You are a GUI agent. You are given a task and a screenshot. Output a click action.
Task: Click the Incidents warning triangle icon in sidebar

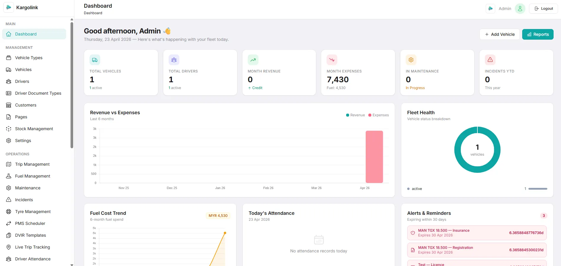click(9, 200)
